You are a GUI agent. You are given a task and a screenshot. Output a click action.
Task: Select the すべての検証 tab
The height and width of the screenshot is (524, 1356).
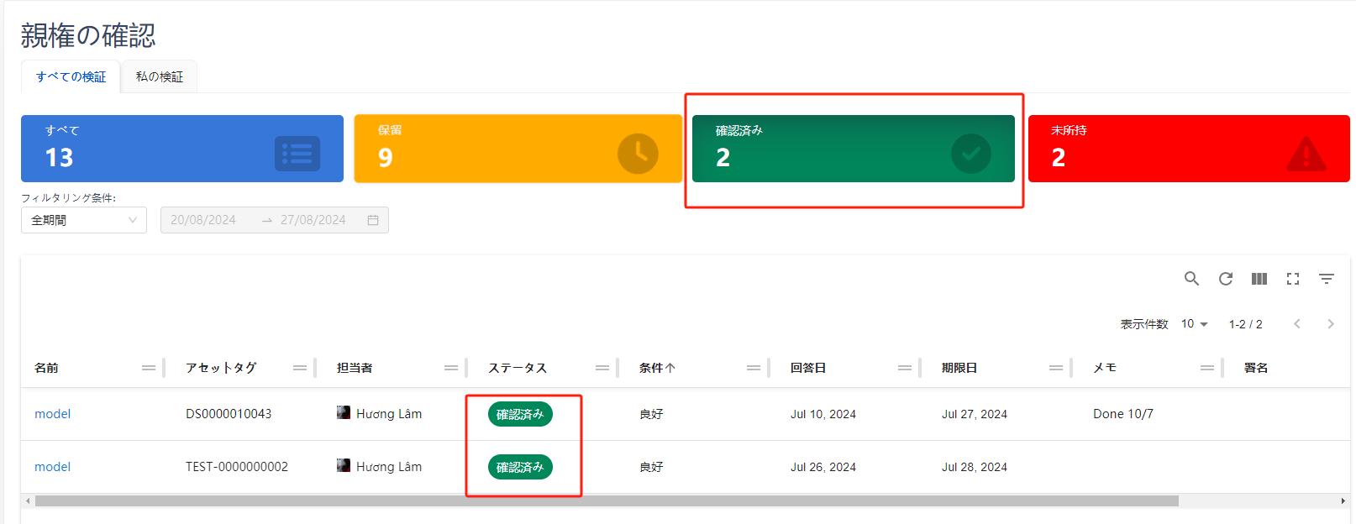(x=71, y=76)
